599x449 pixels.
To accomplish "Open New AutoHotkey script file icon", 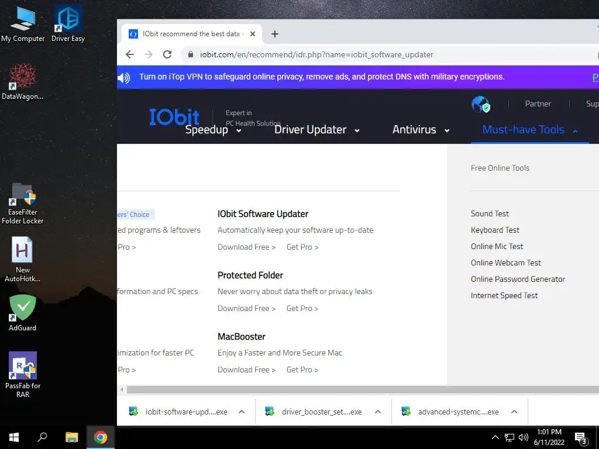I will coord(23,260).
